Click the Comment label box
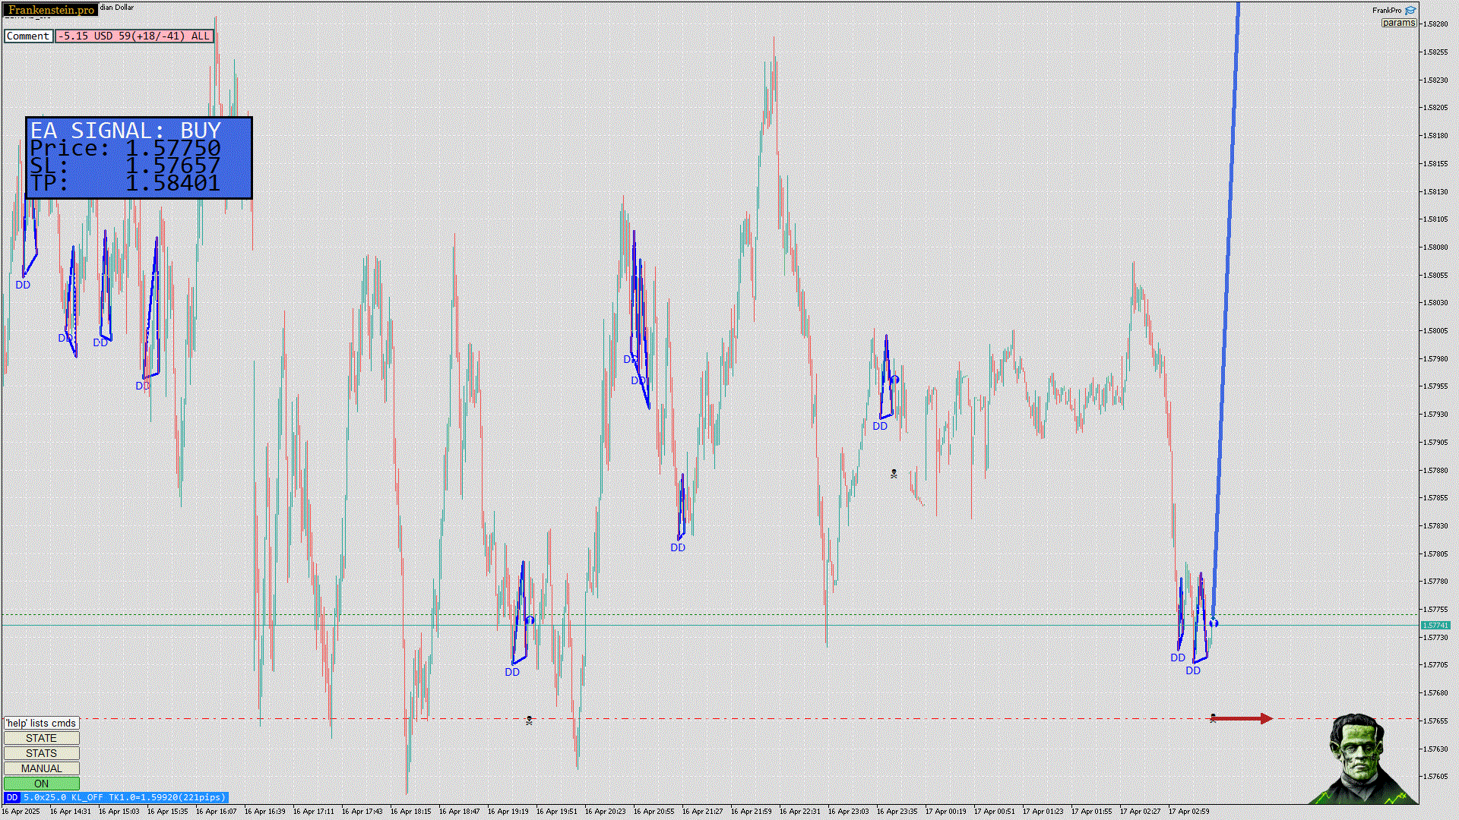 [x=28, y=36]
